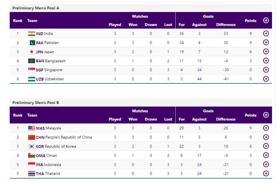Image resolution: width=276 pixels, height=186 pixels.
Task: Click the Oman flag icon
Action: click(x=31, y=155)
